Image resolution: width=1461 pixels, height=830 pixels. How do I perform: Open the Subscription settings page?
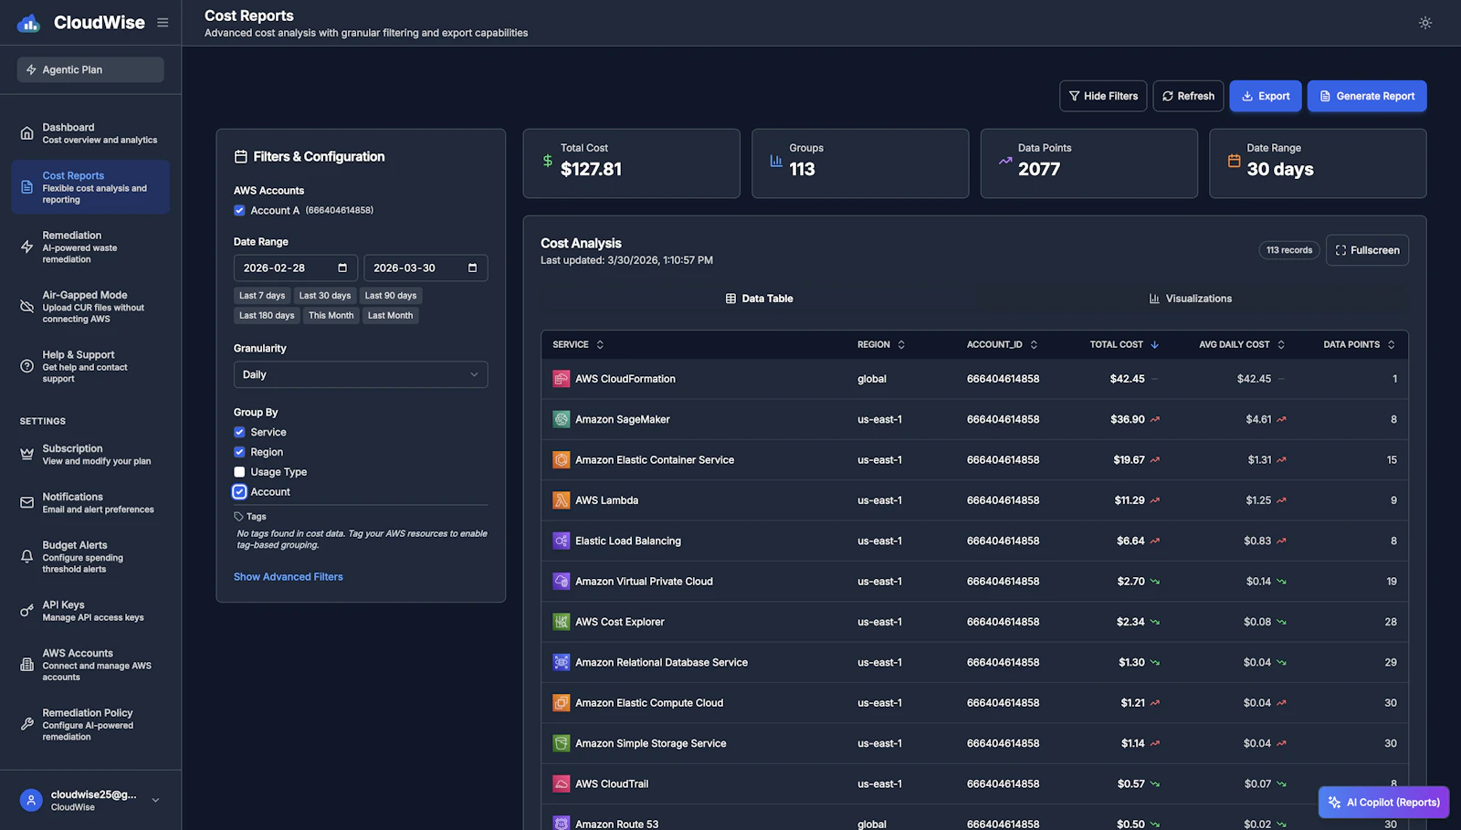[90, 455]
